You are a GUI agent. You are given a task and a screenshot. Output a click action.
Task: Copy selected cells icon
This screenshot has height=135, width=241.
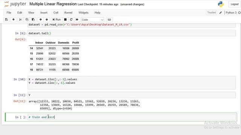point(27,19)
